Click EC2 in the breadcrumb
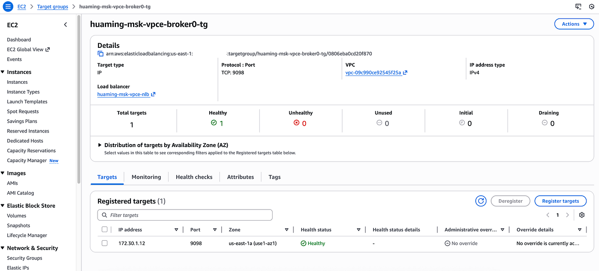This screenshot has width=599, height=271. pos(21,7)
